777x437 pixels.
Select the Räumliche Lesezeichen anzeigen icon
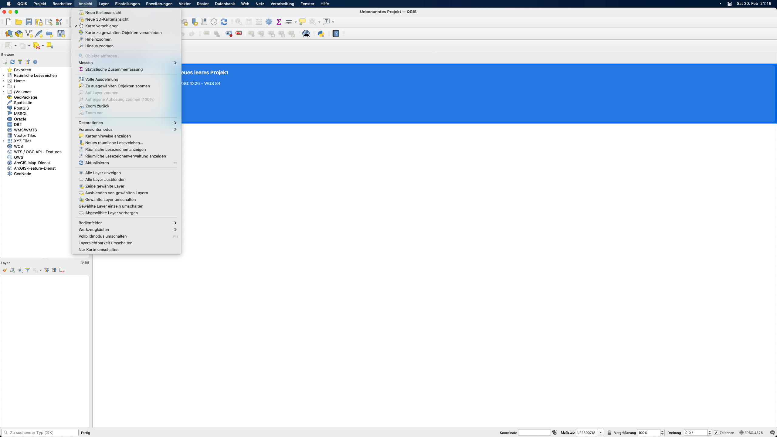pyautogui.click(x=80, y=149)
